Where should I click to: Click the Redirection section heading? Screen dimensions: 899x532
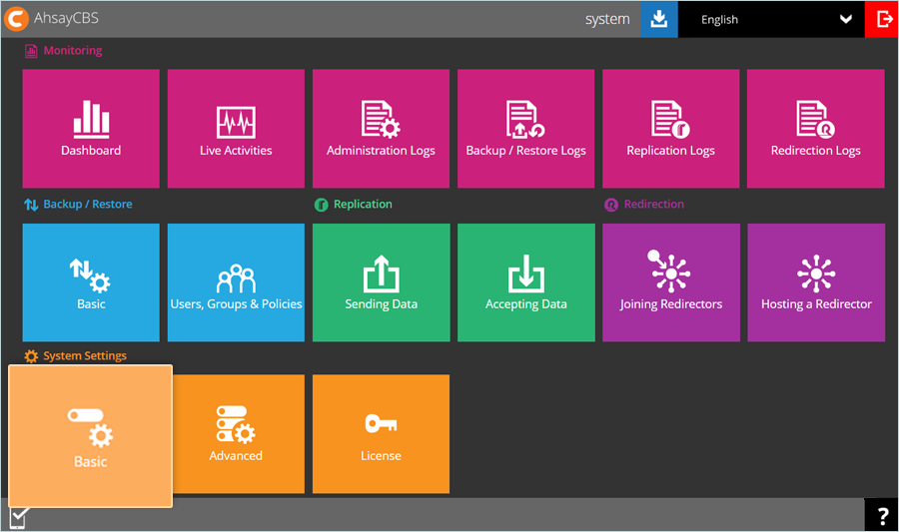(x=644, y=204)
